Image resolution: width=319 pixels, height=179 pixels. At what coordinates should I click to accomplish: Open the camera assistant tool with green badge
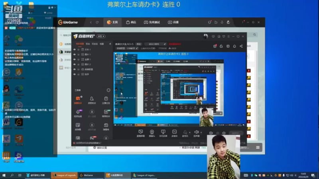[106, 113]
